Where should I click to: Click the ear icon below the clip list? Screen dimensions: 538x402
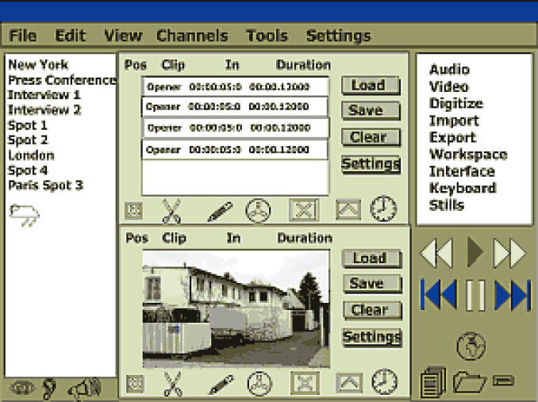[x=49, y=388]
